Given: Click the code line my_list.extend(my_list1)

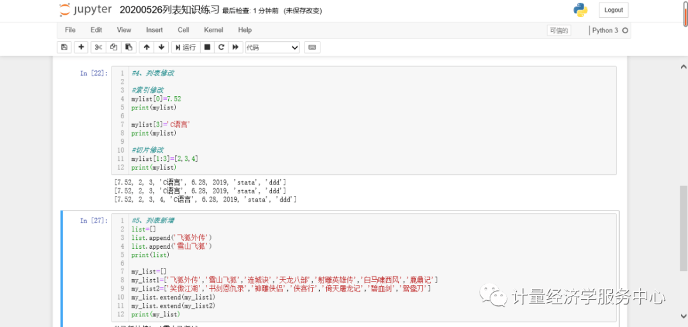Looking at the screenshot, I should 173,297.
